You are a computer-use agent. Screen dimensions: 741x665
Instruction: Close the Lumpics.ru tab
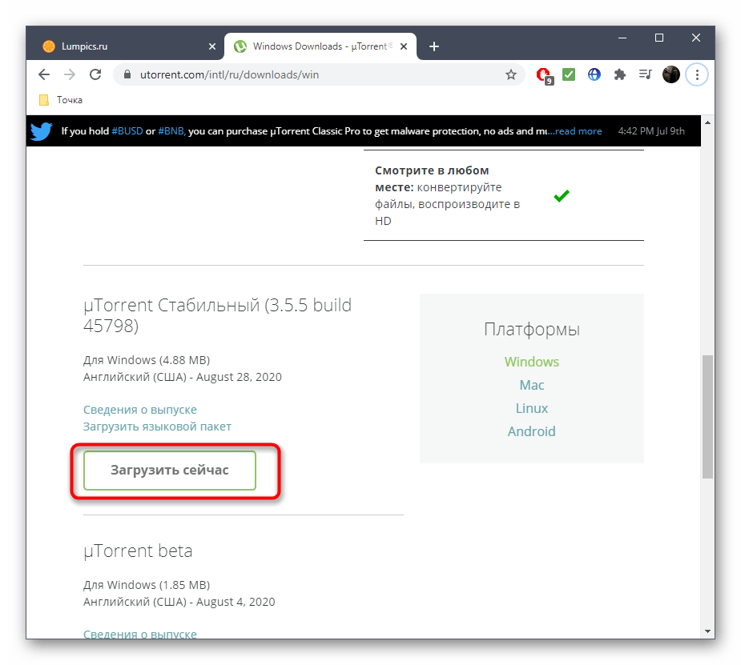point(212,46)
